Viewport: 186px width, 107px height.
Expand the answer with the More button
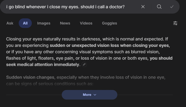pyautogui.click(x=87, y=95)
